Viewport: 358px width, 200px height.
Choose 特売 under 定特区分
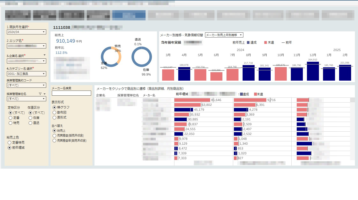tap(10, 123)
